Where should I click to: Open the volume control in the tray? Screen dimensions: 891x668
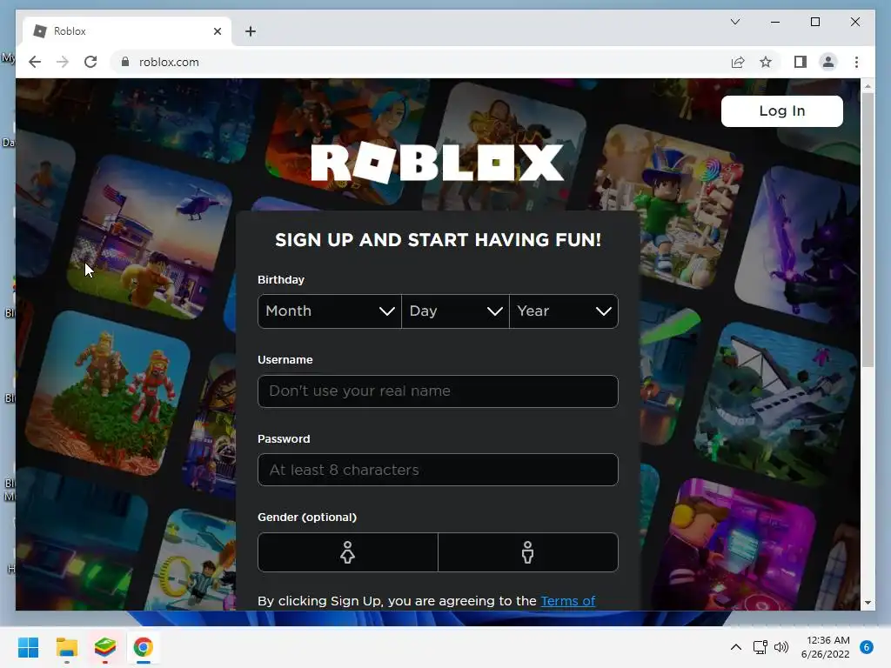point(781,647)
